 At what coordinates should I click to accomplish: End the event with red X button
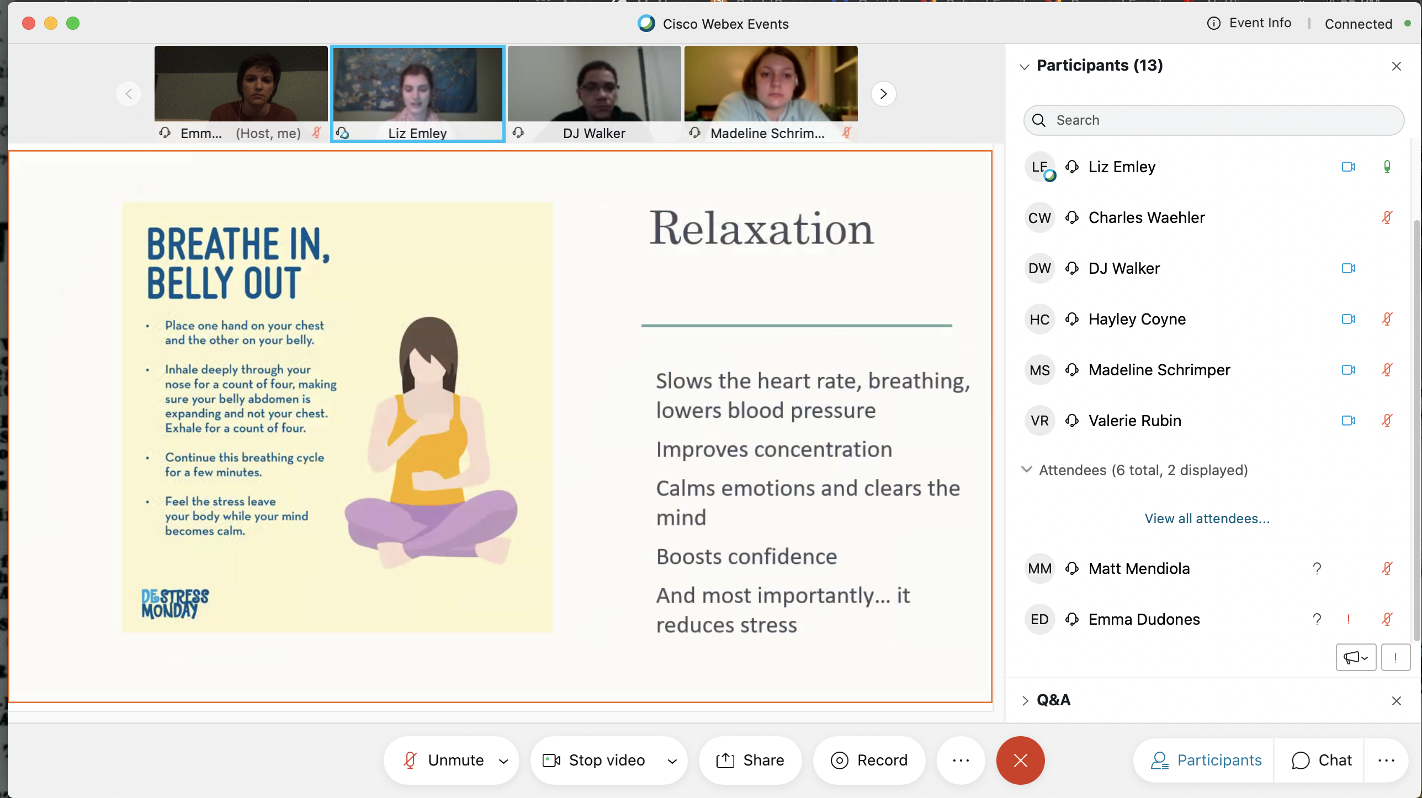tap(1020, 760)
